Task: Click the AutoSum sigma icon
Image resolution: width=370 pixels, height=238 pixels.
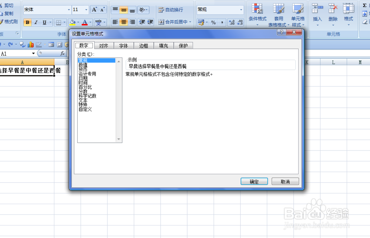Action: click(x=365, y=6)
